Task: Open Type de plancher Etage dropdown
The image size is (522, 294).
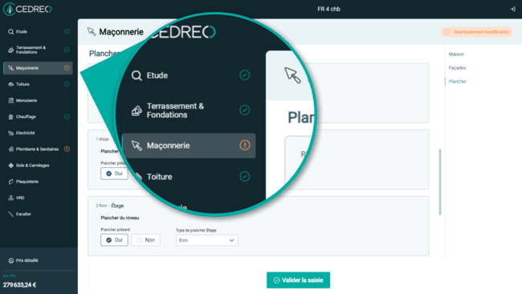Action: (206, 240)
